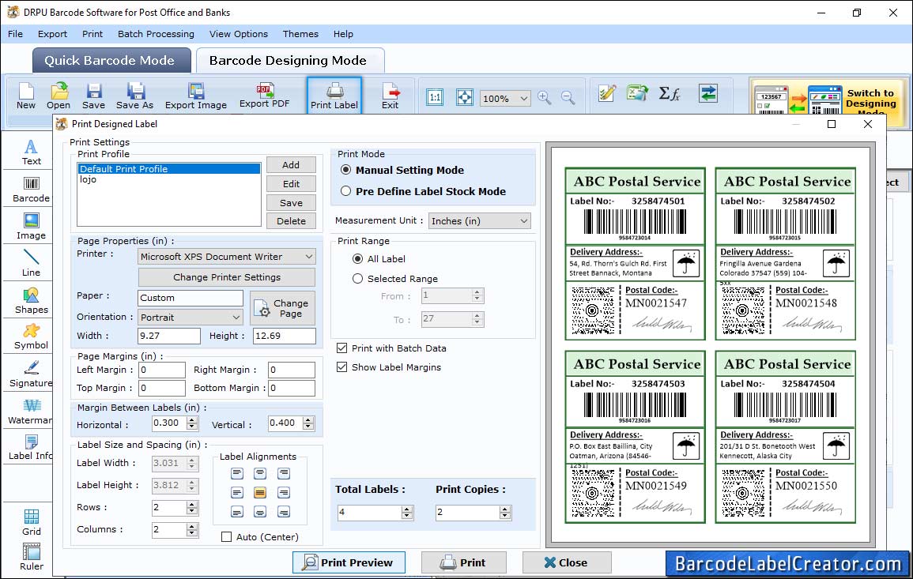Click the page Width input field
913x579 pixels.
[x=169, y=335]
